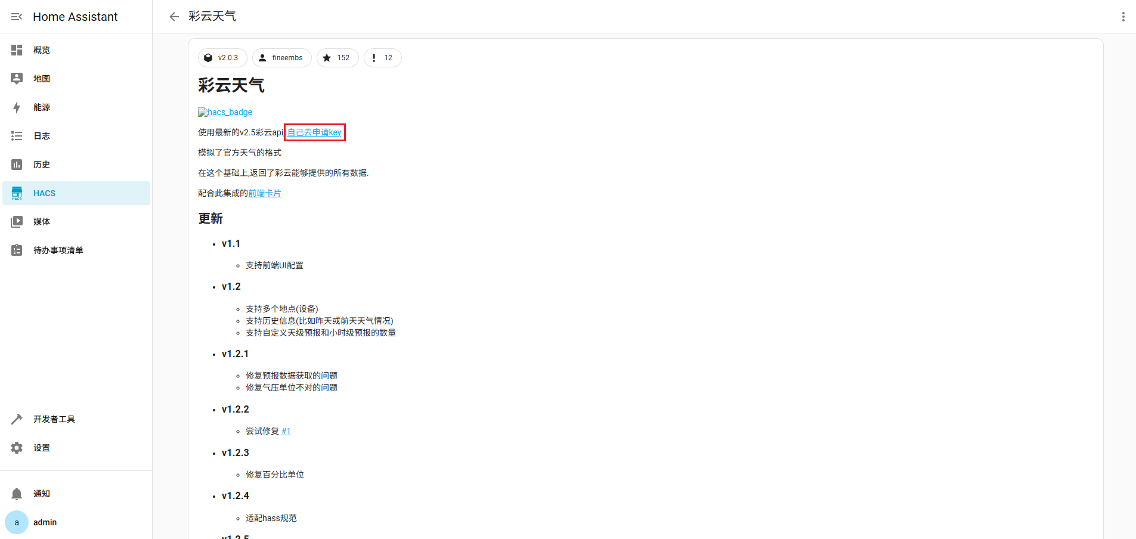1136x539 pixels.
Task: Open the 地图 map panel
Action: (x=42, y=78)
